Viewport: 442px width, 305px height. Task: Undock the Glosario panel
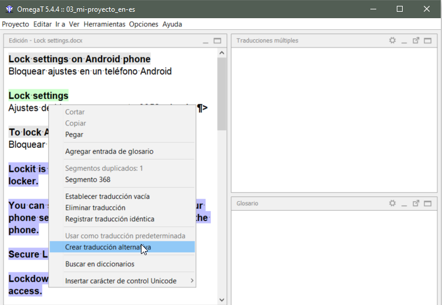point(416,204)
